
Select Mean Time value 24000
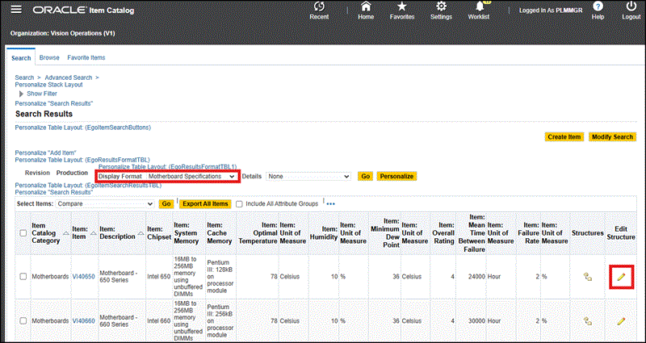pos(476,277)
